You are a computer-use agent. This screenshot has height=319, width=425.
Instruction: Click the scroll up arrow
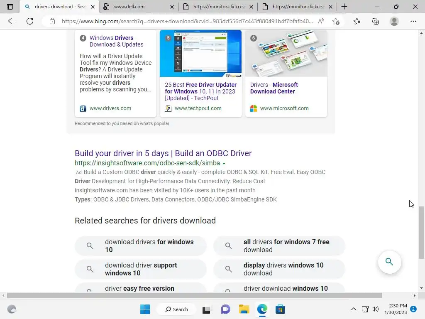pyautogui.click(x=421, y=33)
